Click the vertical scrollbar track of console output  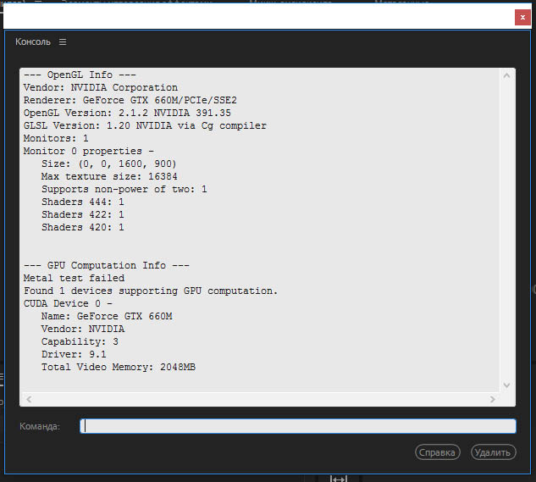(508, 229)
